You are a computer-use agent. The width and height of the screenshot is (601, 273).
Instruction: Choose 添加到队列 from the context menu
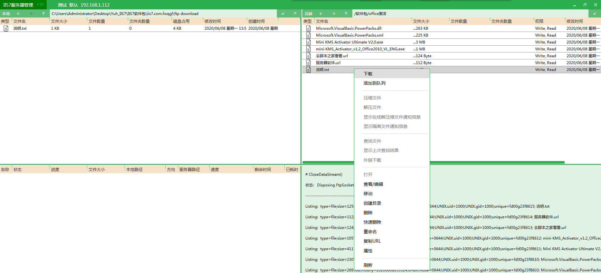pos(392,83)
